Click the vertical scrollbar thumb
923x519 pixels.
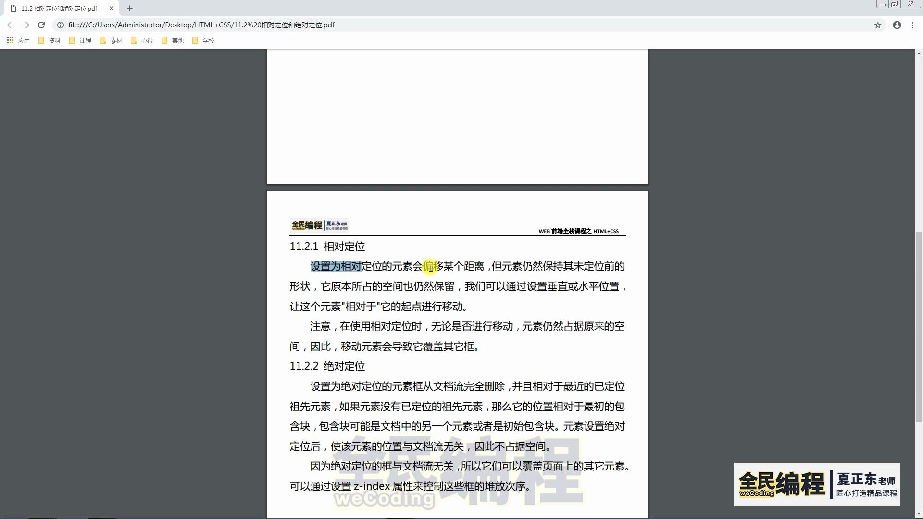pyautogui.click(x=919, y=327)
